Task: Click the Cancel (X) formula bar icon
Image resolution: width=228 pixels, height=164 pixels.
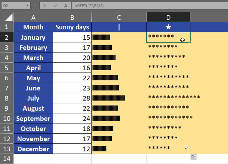Action: click(45, 6)
